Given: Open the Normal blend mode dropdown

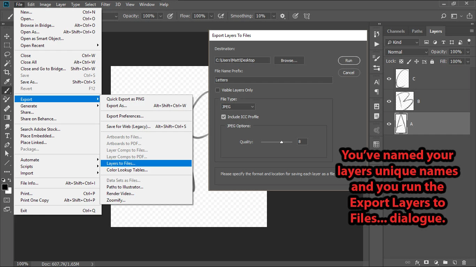Looking at the screenshot, I should pos(407,52).
